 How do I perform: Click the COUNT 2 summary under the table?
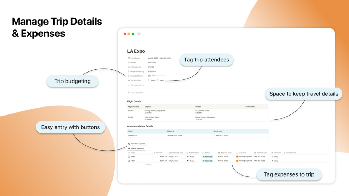(x=148, y=165)
